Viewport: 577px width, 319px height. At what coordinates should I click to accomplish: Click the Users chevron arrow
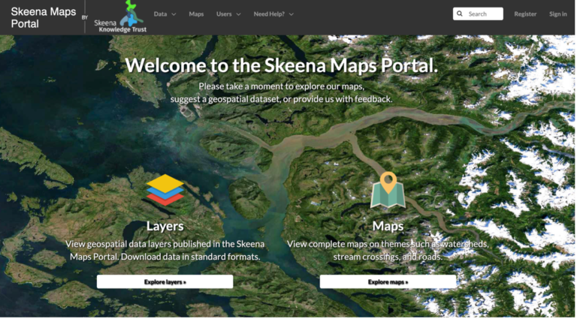click(x=238, y=14)
